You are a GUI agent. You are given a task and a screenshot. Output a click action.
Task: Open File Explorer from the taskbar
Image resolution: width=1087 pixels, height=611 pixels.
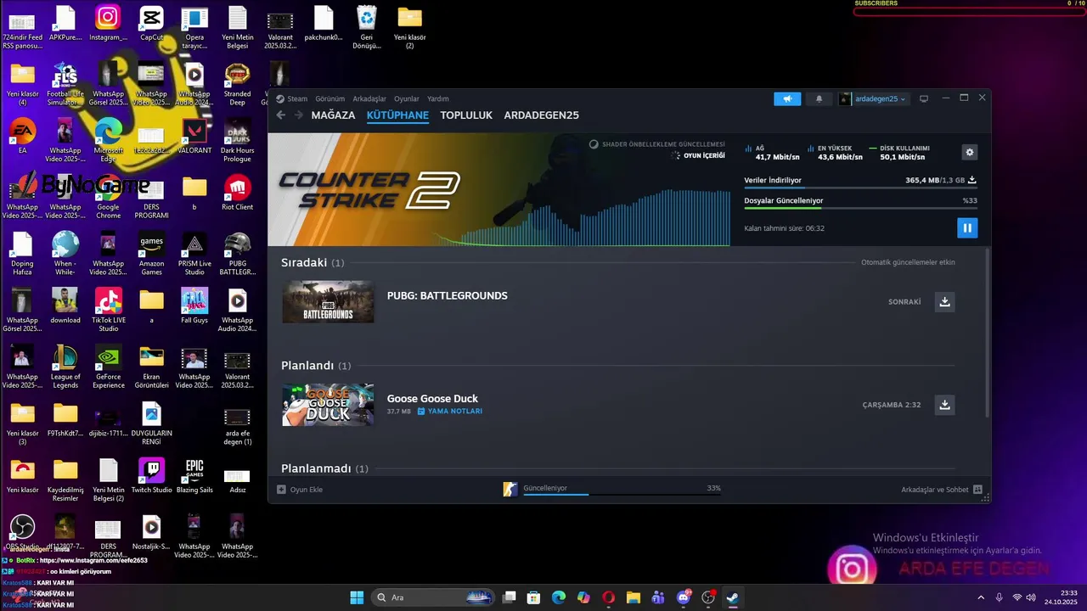pyautogui.click(x=633, y=597)
